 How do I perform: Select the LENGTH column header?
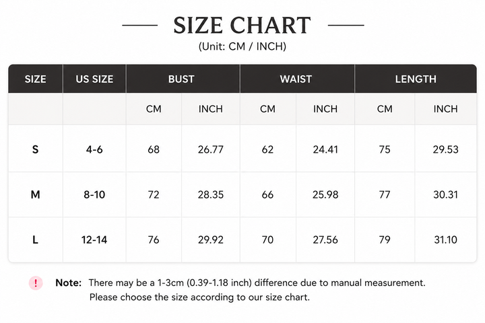pyautogui.click(x=416, y=79)
